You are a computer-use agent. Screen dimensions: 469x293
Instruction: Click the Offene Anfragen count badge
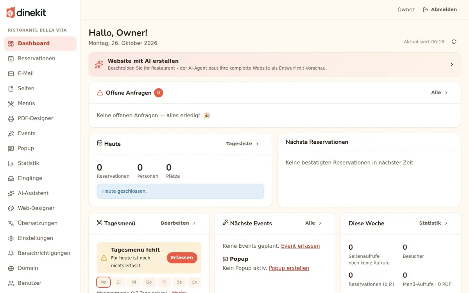click(158, 93)
